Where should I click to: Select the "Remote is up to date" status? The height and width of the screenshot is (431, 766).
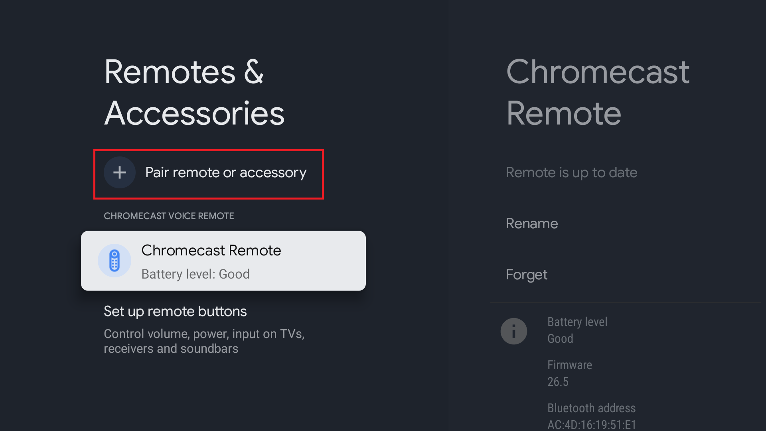pyautogui.click(x=572, y=172)
